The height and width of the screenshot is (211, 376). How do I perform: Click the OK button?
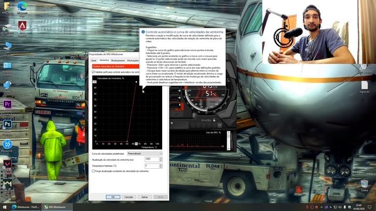(x=113, y=197)
